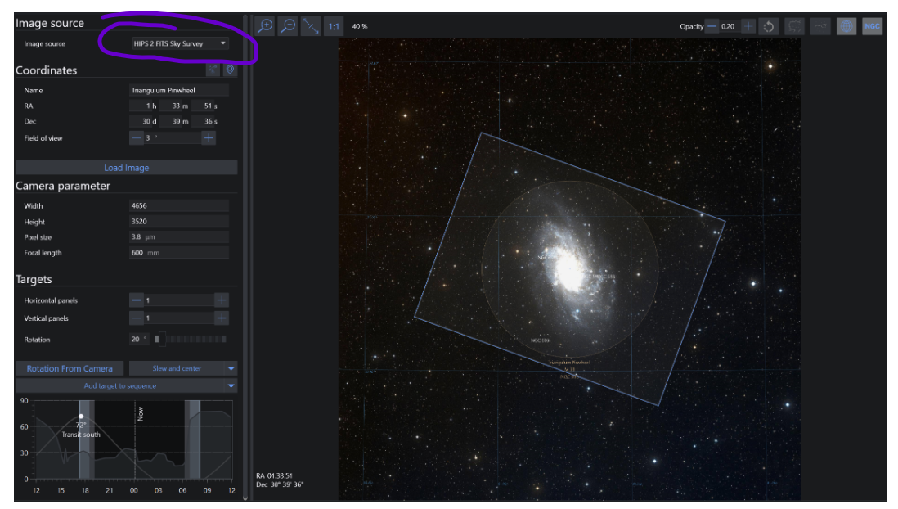The height and width of the screenshot is (509, 898).
Task: Toggle NGC object annotations
Action: click(x=872, y=26)
